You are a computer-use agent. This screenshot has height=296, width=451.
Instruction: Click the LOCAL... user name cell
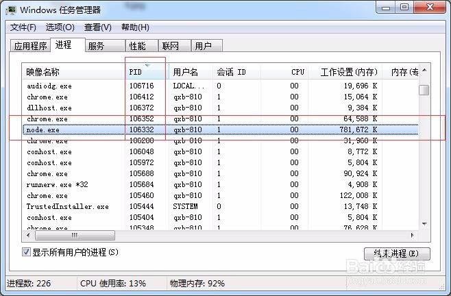[188, 86]
